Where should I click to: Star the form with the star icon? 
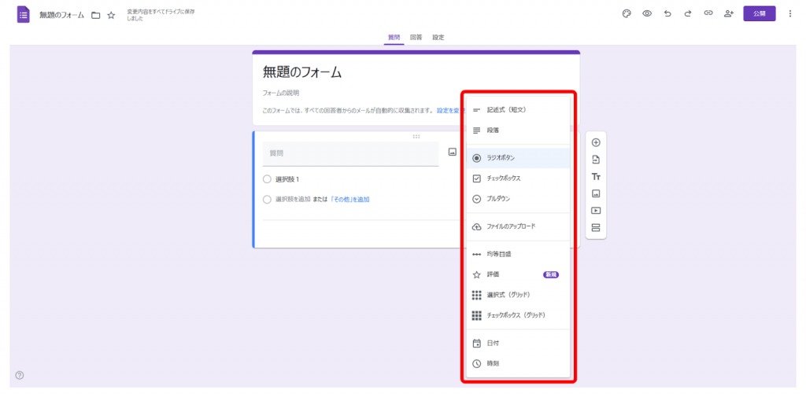coord(111,15)
